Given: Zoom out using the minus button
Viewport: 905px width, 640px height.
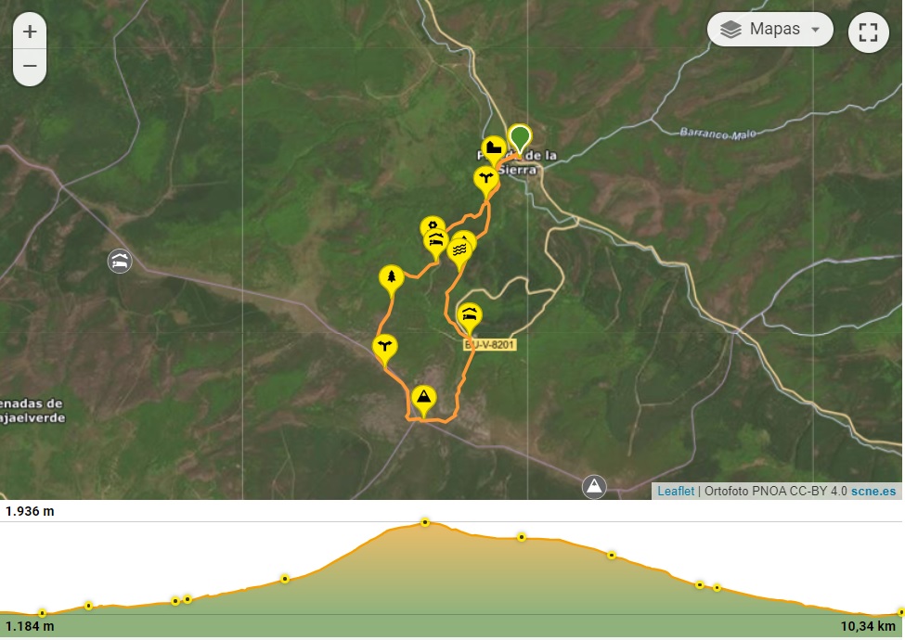Looking at the screenshot, I should point(30,67).
